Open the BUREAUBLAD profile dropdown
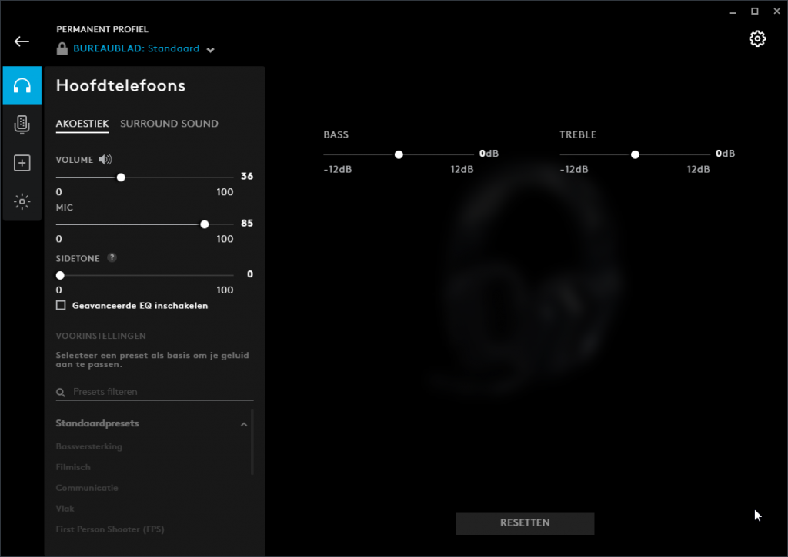 pyautogui.click(x=210, y=50)
